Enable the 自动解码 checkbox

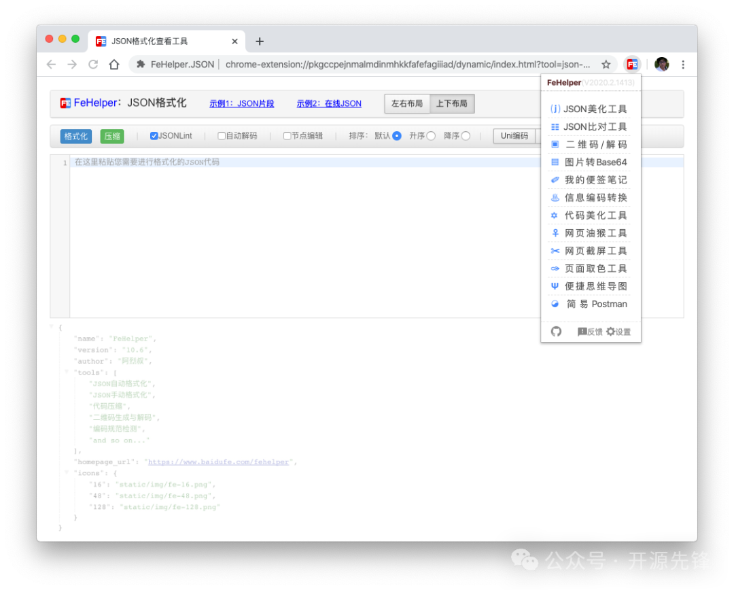222,136
